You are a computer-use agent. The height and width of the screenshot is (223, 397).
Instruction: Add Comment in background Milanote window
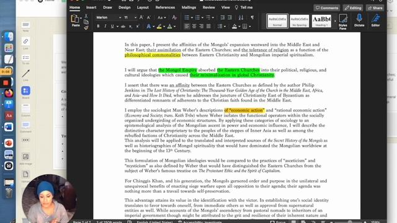[25, 127]
